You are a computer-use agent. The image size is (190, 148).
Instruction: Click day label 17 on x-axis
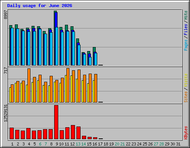click(x=100, y=144)
